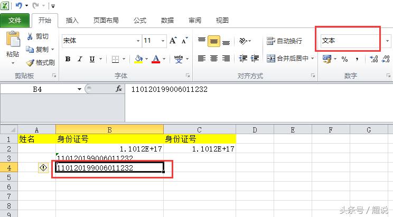Image resolution: width=393 pixels, height=217 pixels.
Task: Open font color dropdown arrow
Action: pyautogui.click(x=164, y=59)
